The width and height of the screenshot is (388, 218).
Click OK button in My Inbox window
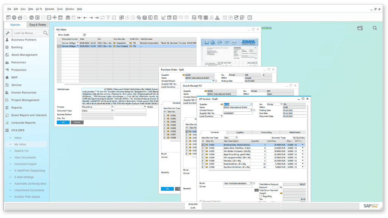pos(63,122)
